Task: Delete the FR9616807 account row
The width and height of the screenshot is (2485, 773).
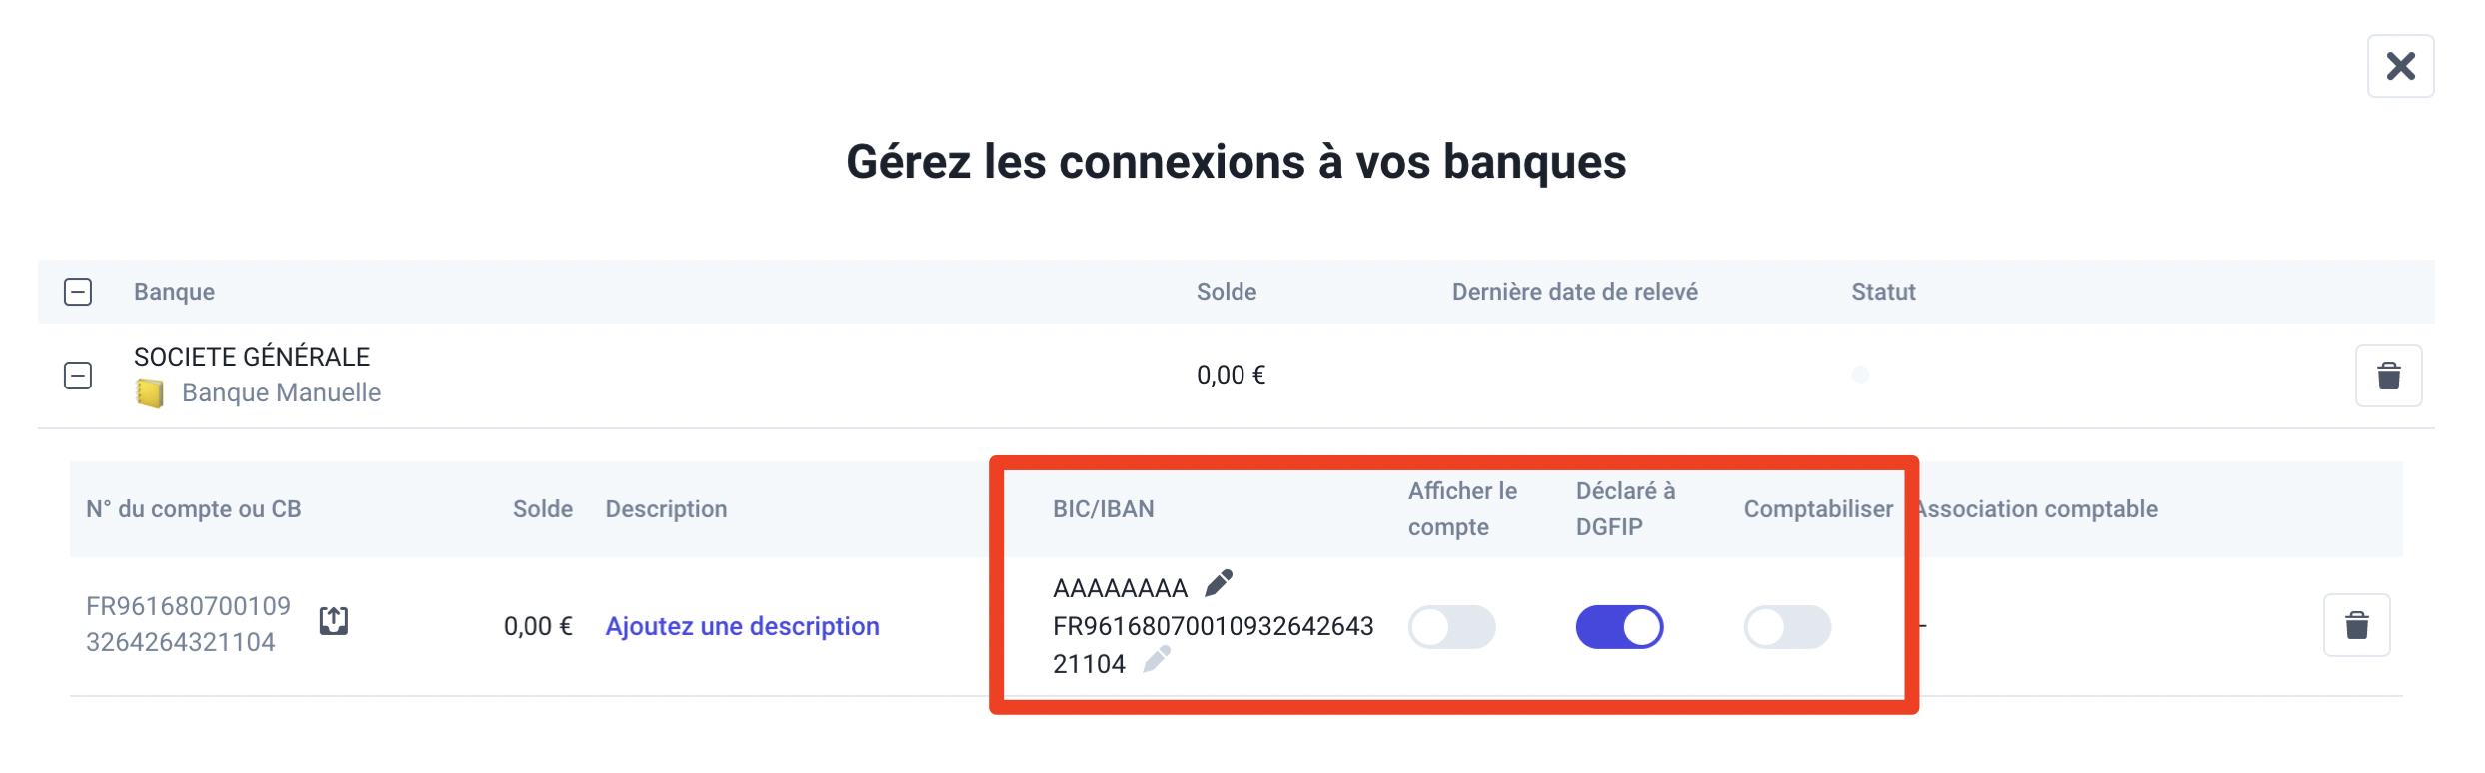Action: 2356,625
